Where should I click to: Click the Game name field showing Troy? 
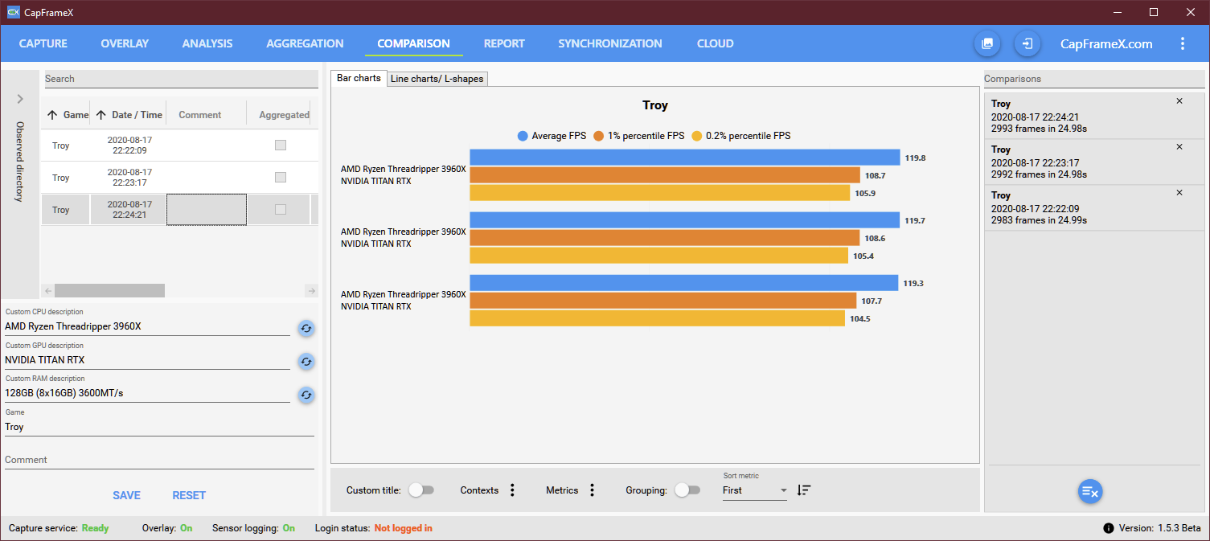(159, 427)
